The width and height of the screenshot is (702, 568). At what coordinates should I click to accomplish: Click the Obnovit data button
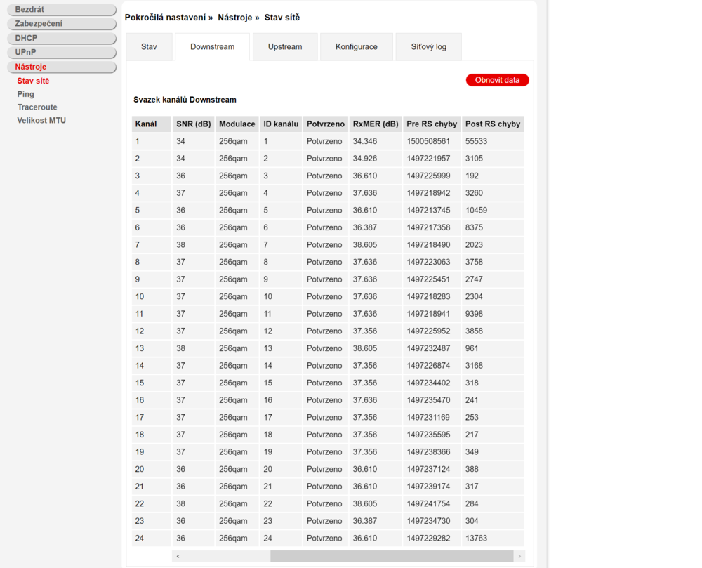tap(497, 80)
